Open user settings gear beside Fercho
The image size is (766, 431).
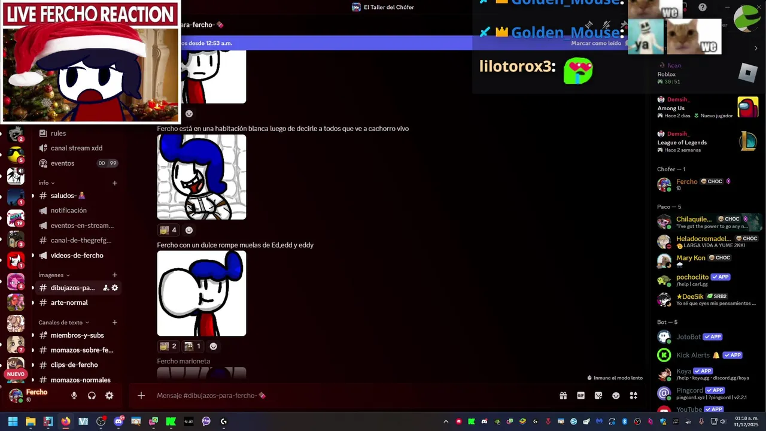point(109,396)
